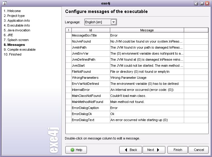This screenshot has width=212, height=157.
Task: Click the Message column header
Action: [147, 30]
